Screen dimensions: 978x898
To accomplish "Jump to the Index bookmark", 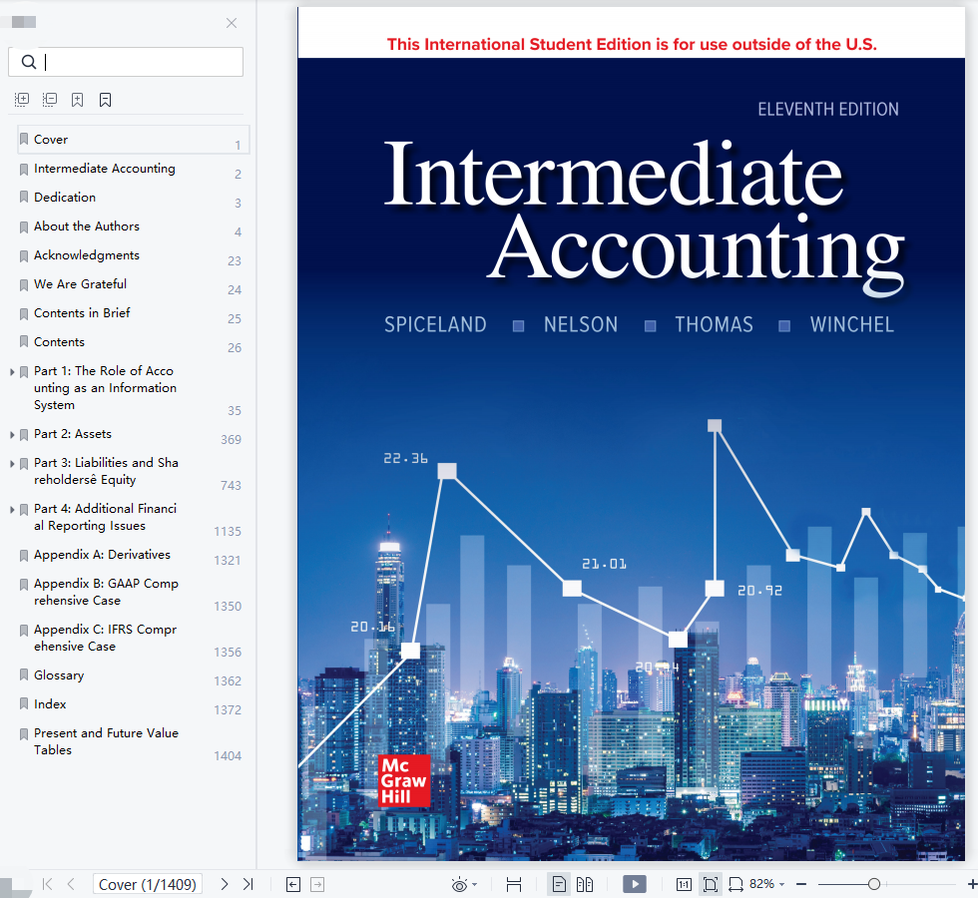I will coord(50,704).
